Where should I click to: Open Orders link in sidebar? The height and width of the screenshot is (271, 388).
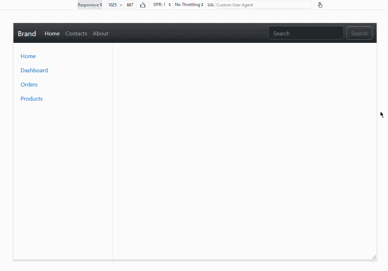(29, 84)
